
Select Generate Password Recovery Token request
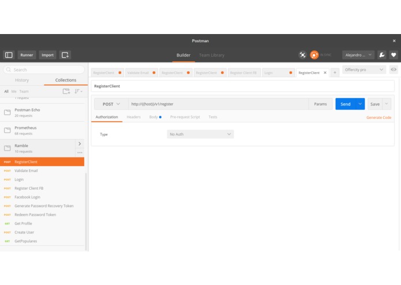tap(42, 206)
